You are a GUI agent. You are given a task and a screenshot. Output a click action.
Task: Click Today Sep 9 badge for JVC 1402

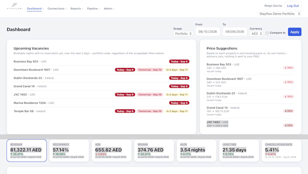point(125,94)
